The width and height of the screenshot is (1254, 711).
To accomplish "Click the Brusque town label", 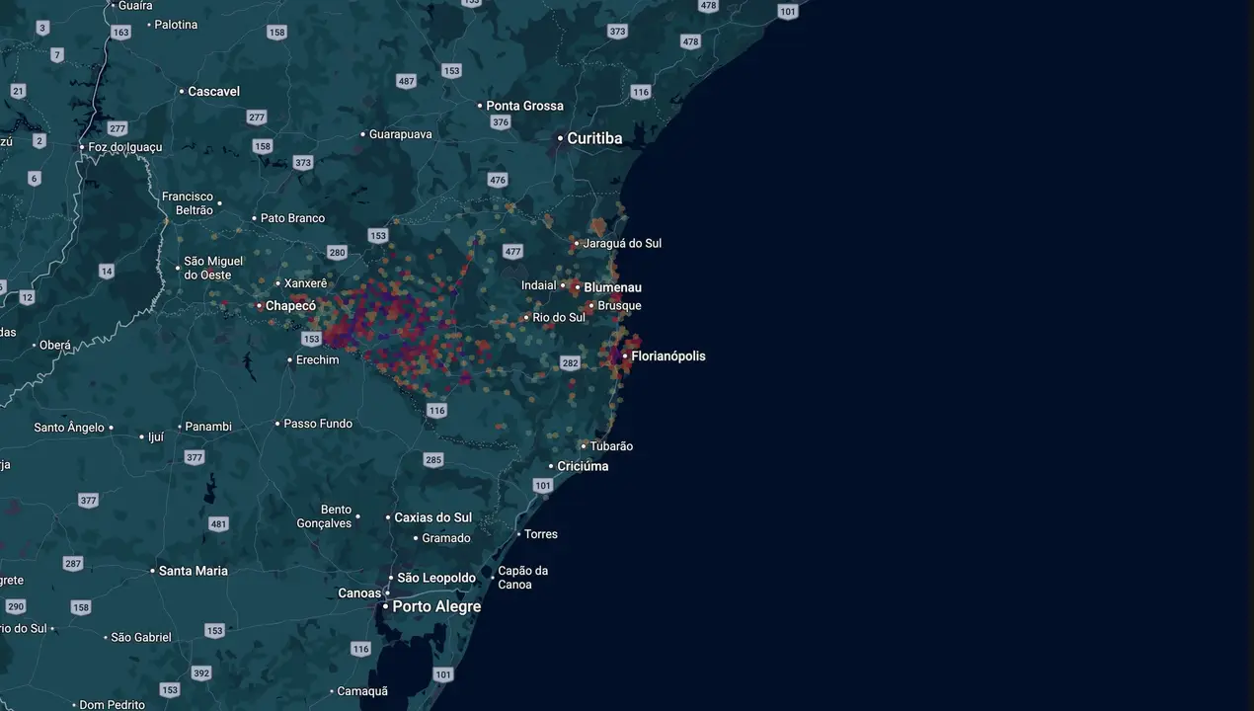I will click(x=619, y=306).
